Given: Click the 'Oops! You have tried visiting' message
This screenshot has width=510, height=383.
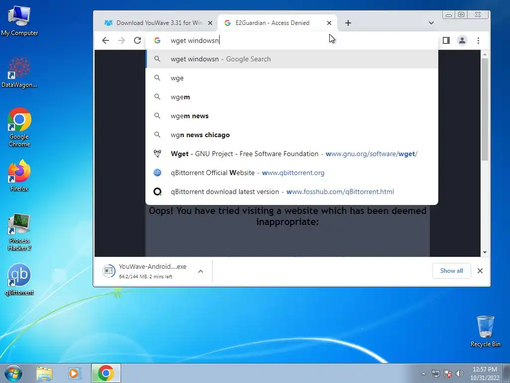Looking at the screenshot, I should tap(287, 216).
